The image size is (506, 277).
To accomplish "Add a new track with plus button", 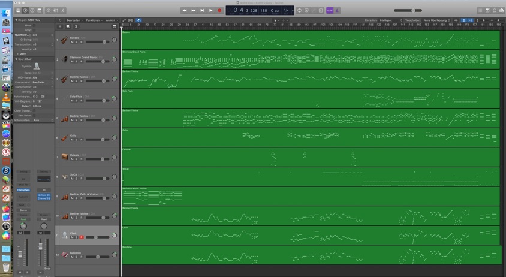I will coord(60,26).
